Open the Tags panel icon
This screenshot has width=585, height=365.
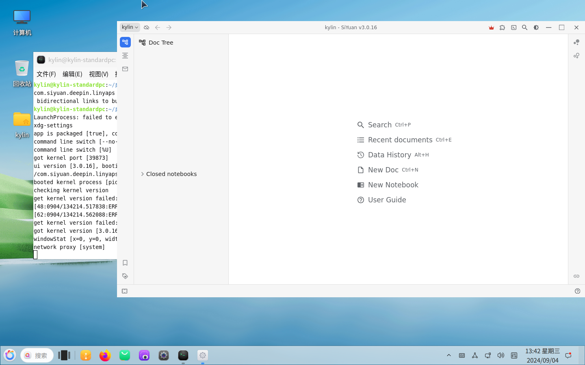pos(125,276)
